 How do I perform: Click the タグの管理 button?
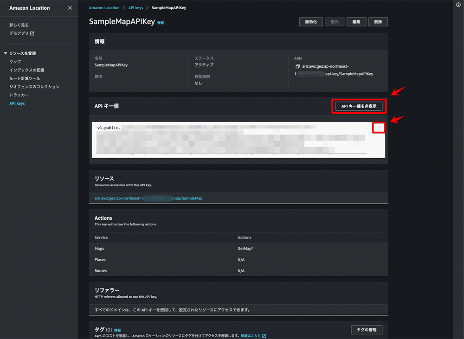(367, 330)
